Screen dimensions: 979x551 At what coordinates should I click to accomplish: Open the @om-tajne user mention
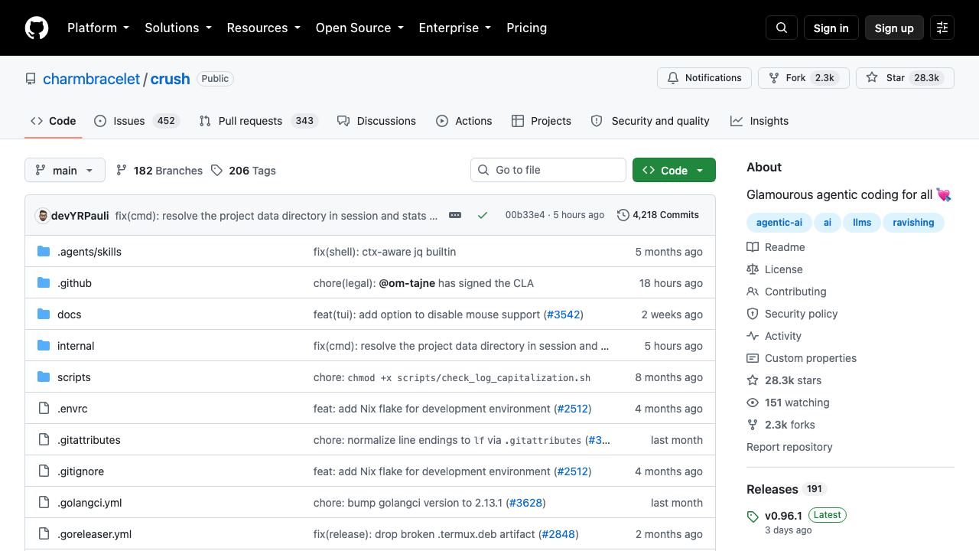point(407,283)
